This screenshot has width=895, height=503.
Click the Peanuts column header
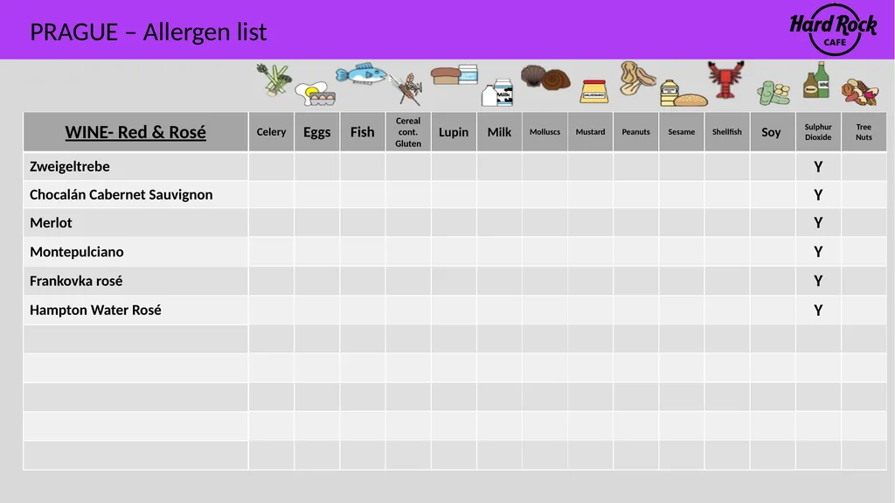(x=636, y=132)
